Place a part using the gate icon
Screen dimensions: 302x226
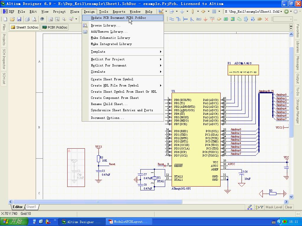pos(219,19)
